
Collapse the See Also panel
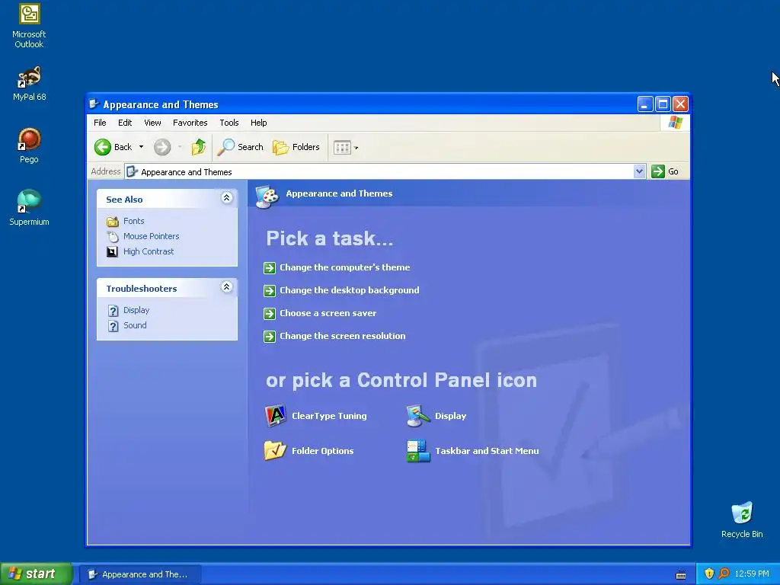point(226,198)
